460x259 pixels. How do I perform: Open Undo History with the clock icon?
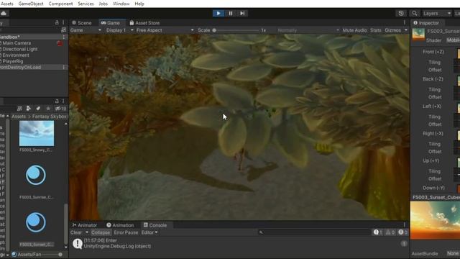[401, 13]
